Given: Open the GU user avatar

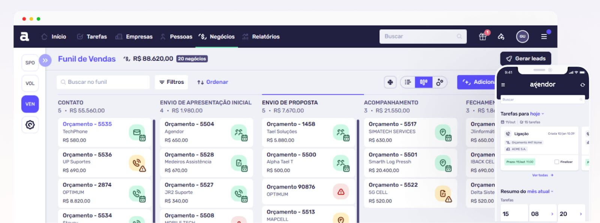Looking at the screenshot, I should [522, 36].
